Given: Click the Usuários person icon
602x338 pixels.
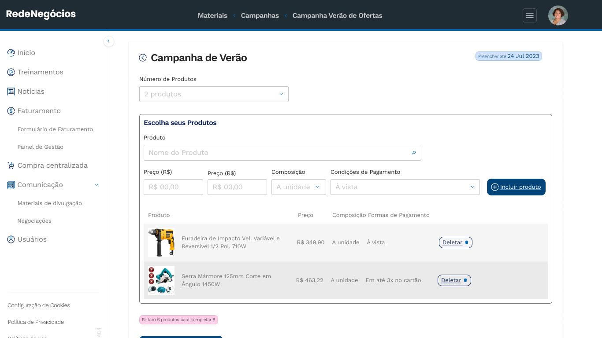Looking at the screenshot, I should 11,239.
